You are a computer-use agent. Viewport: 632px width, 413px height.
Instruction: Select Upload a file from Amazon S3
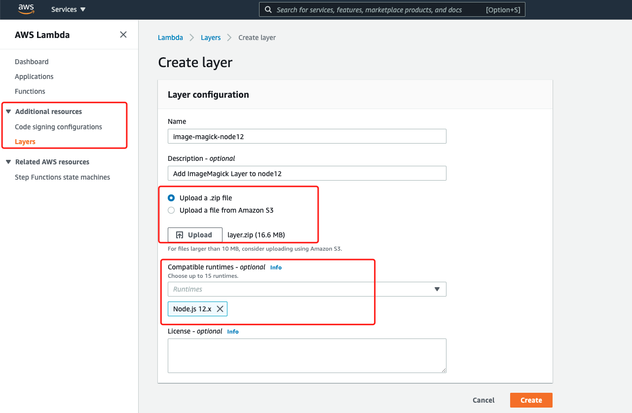click(x=171, y=210)
